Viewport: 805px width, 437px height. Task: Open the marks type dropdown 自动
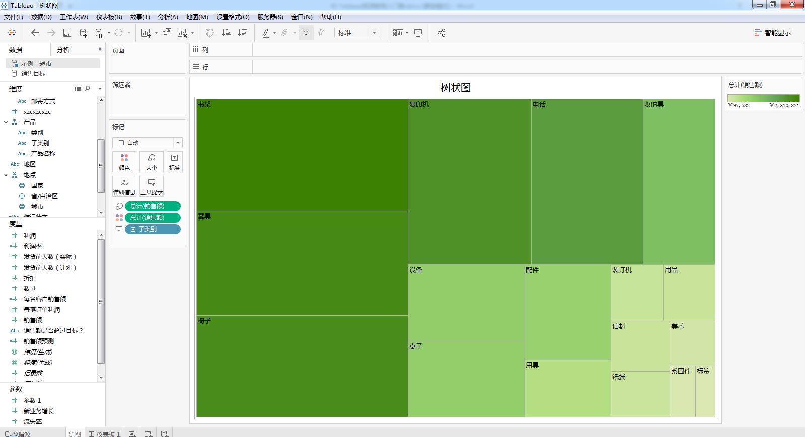pos(147,143)
